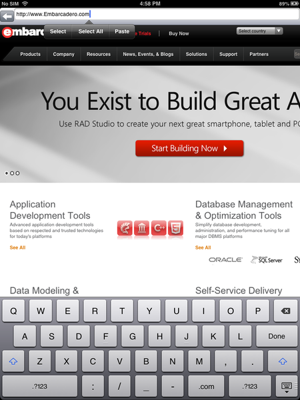Open the Support menu
Viewport: 300px width, 400px height.
pyautogui.click(x=228, y=54)
